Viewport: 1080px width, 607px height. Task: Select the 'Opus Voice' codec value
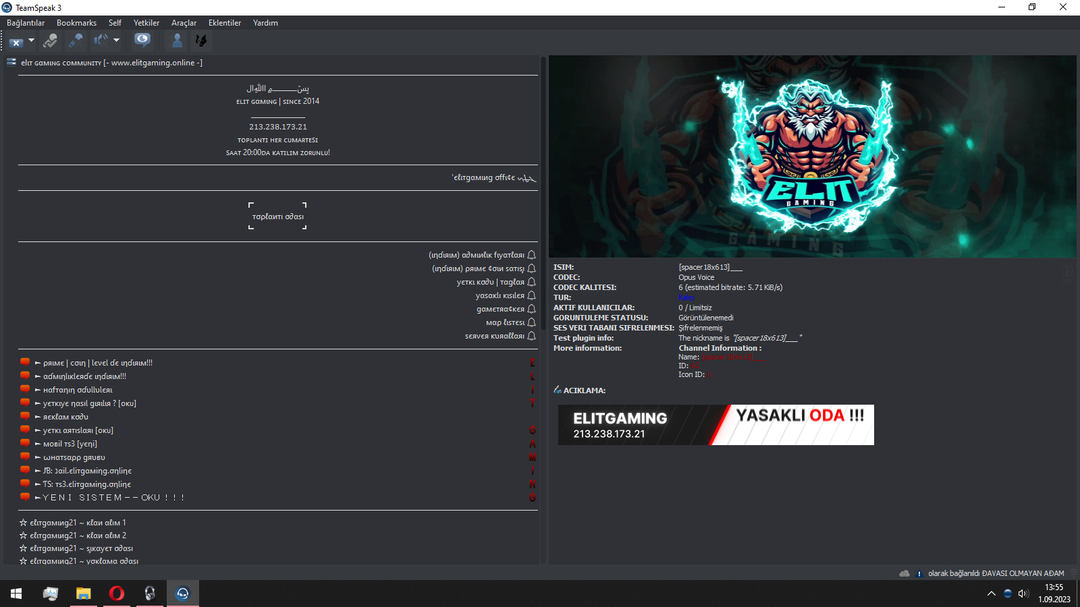(697, 277)
